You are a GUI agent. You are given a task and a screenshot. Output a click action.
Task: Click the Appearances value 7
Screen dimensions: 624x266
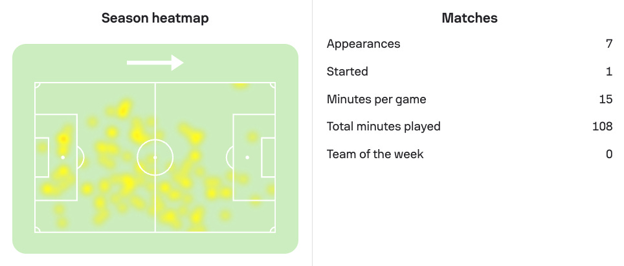coord(609,44)
